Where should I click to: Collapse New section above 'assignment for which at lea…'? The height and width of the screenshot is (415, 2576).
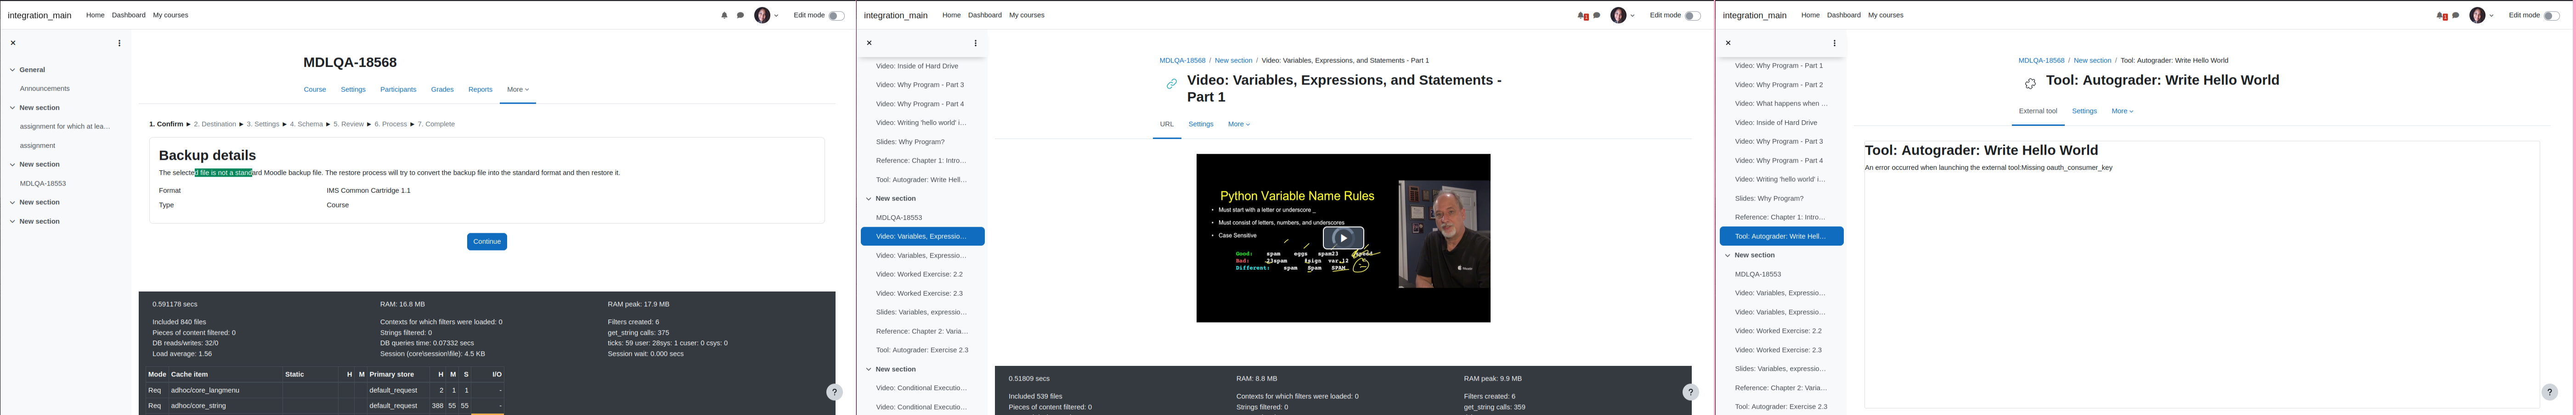pos(13,108)
